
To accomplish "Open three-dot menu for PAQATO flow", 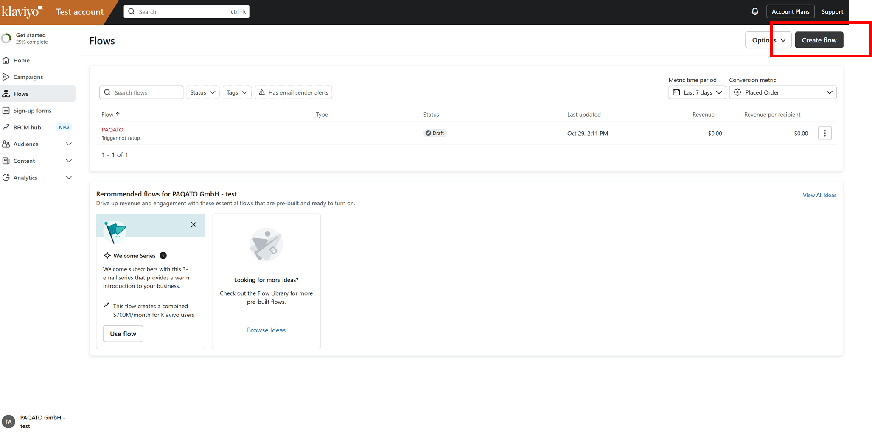I will click(824, 133).
